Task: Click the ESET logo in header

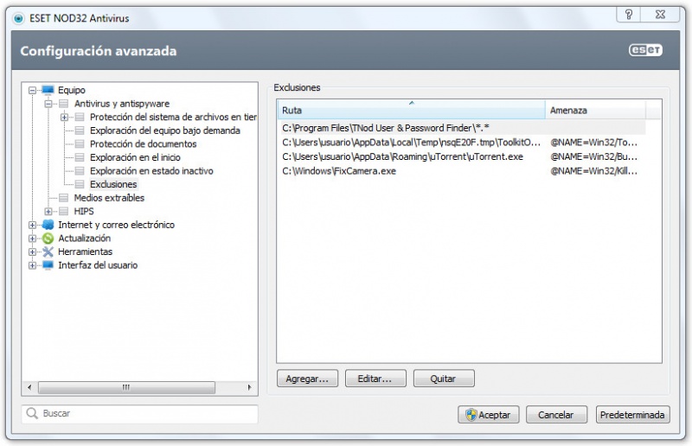Action: click(x=645, y=50)
